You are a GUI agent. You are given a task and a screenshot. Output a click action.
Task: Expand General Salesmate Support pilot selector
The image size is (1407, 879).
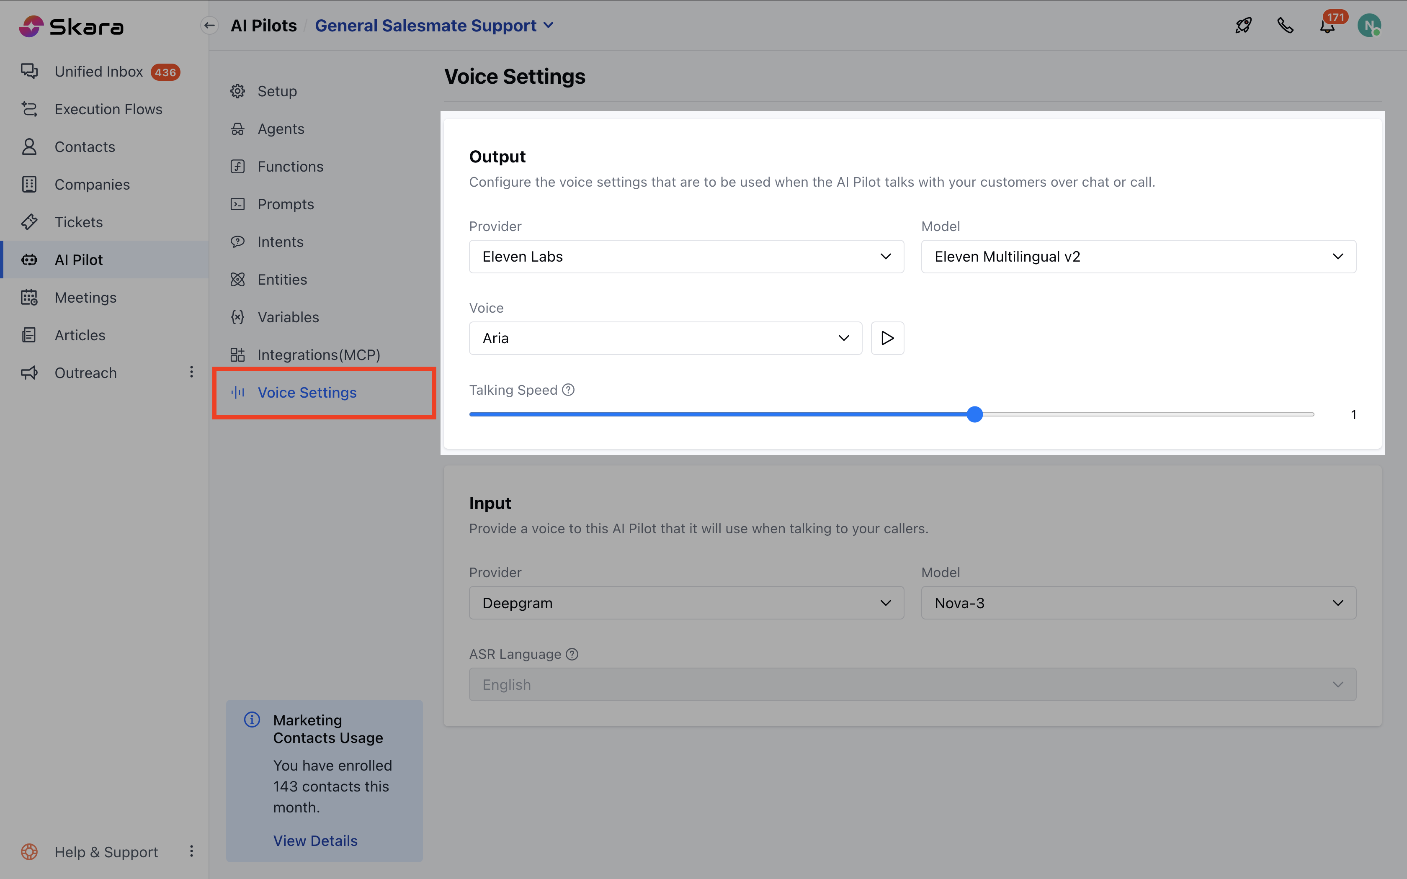click(x=434, y=26)
